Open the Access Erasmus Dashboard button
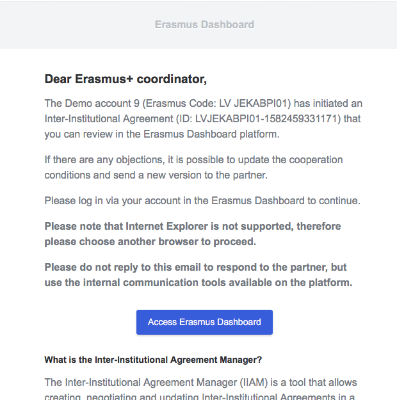The image size is (397, 400). tap(204, 322)
